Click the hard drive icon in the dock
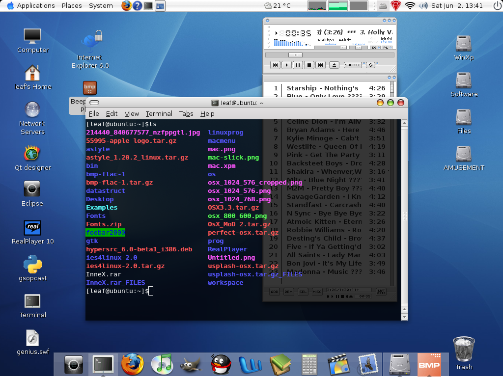 coord(399,364)
